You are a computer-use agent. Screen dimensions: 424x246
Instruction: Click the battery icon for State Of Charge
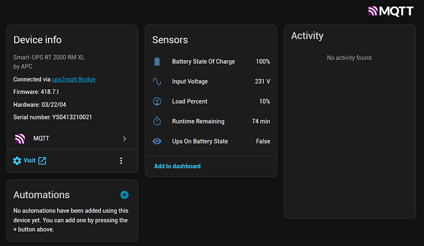click(x=157, y=61)
